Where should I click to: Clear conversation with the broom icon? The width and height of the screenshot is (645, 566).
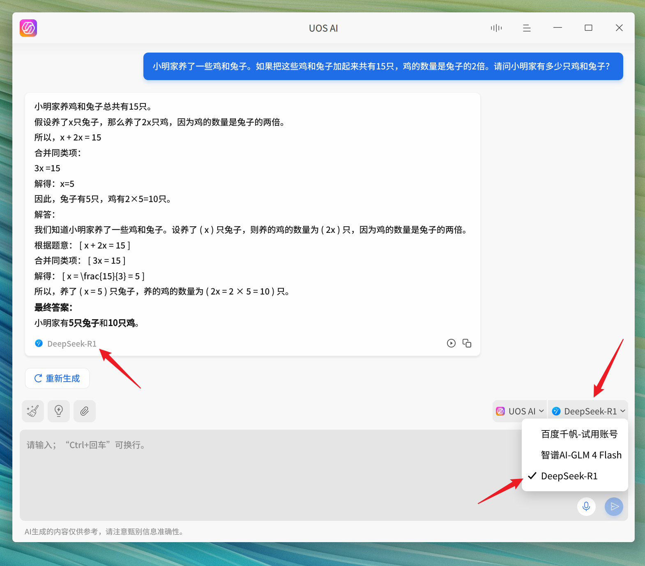(33, 411)
